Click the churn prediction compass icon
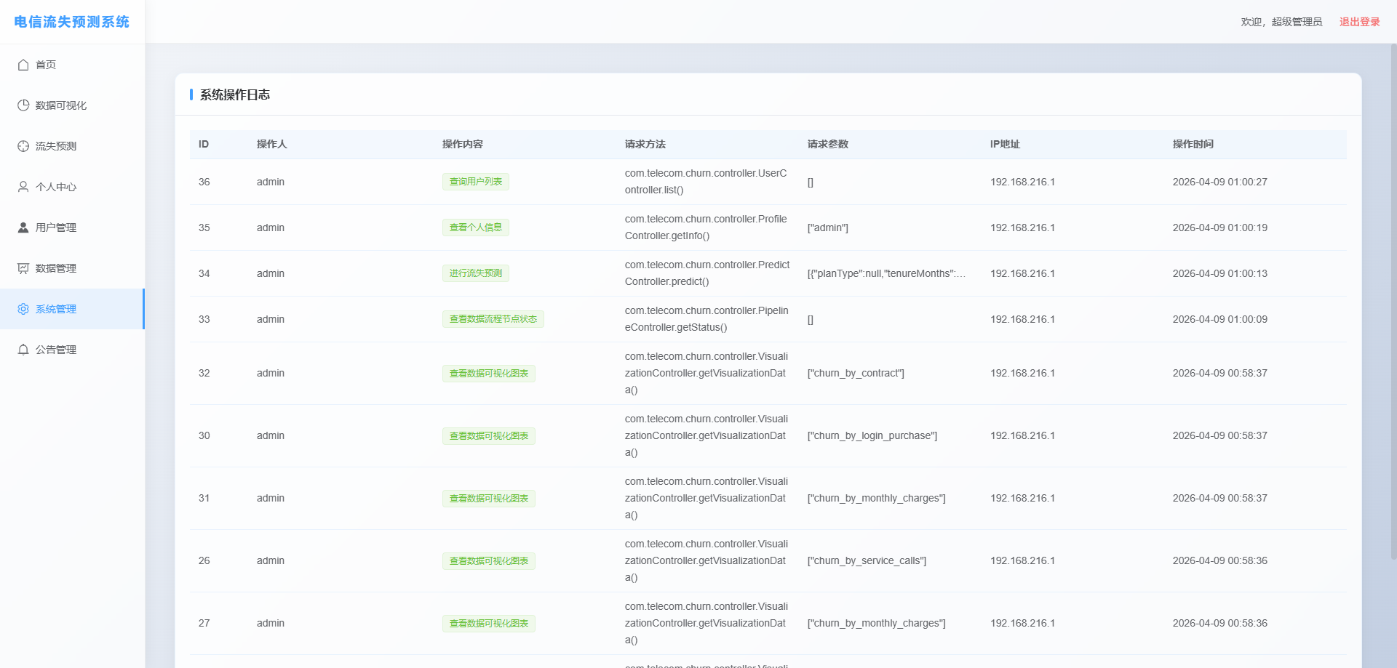Screen dimensions: 1397x668 pyautogui.click(x=23, y=146)
